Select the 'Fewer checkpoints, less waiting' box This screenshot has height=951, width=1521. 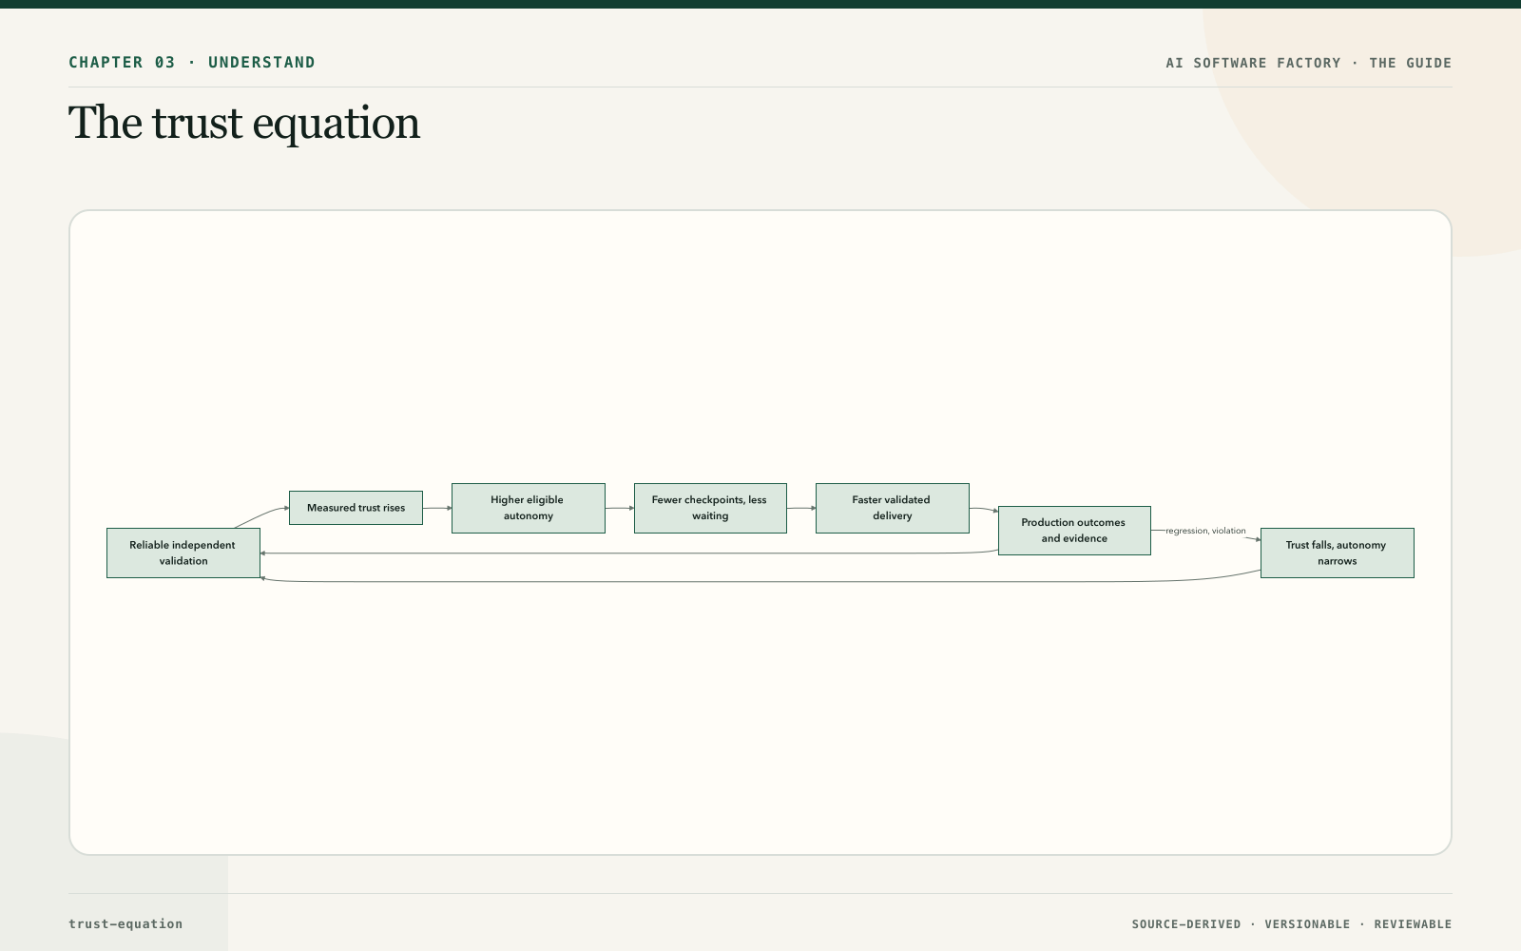[710, 508]
